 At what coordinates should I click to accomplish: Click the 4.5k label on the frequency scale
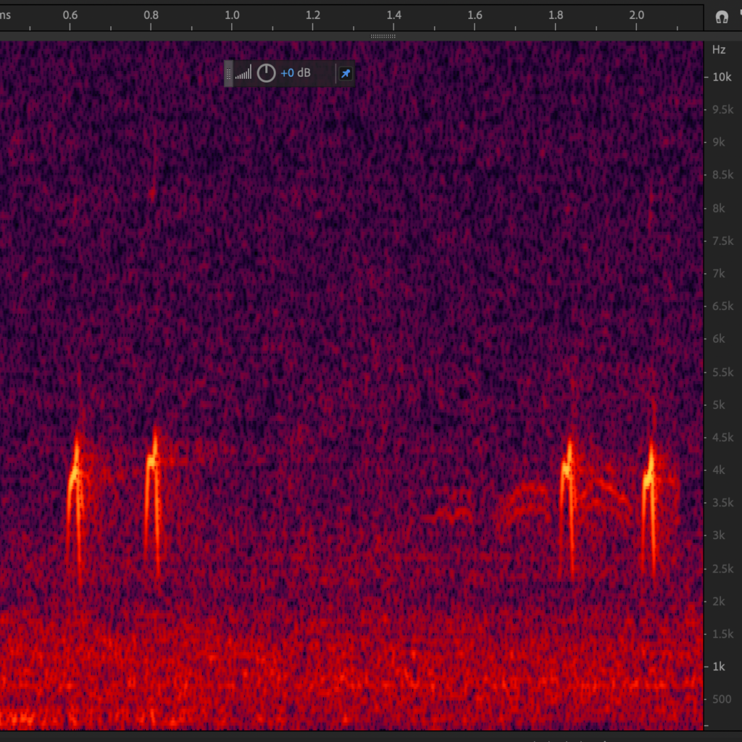pos(722,437)
